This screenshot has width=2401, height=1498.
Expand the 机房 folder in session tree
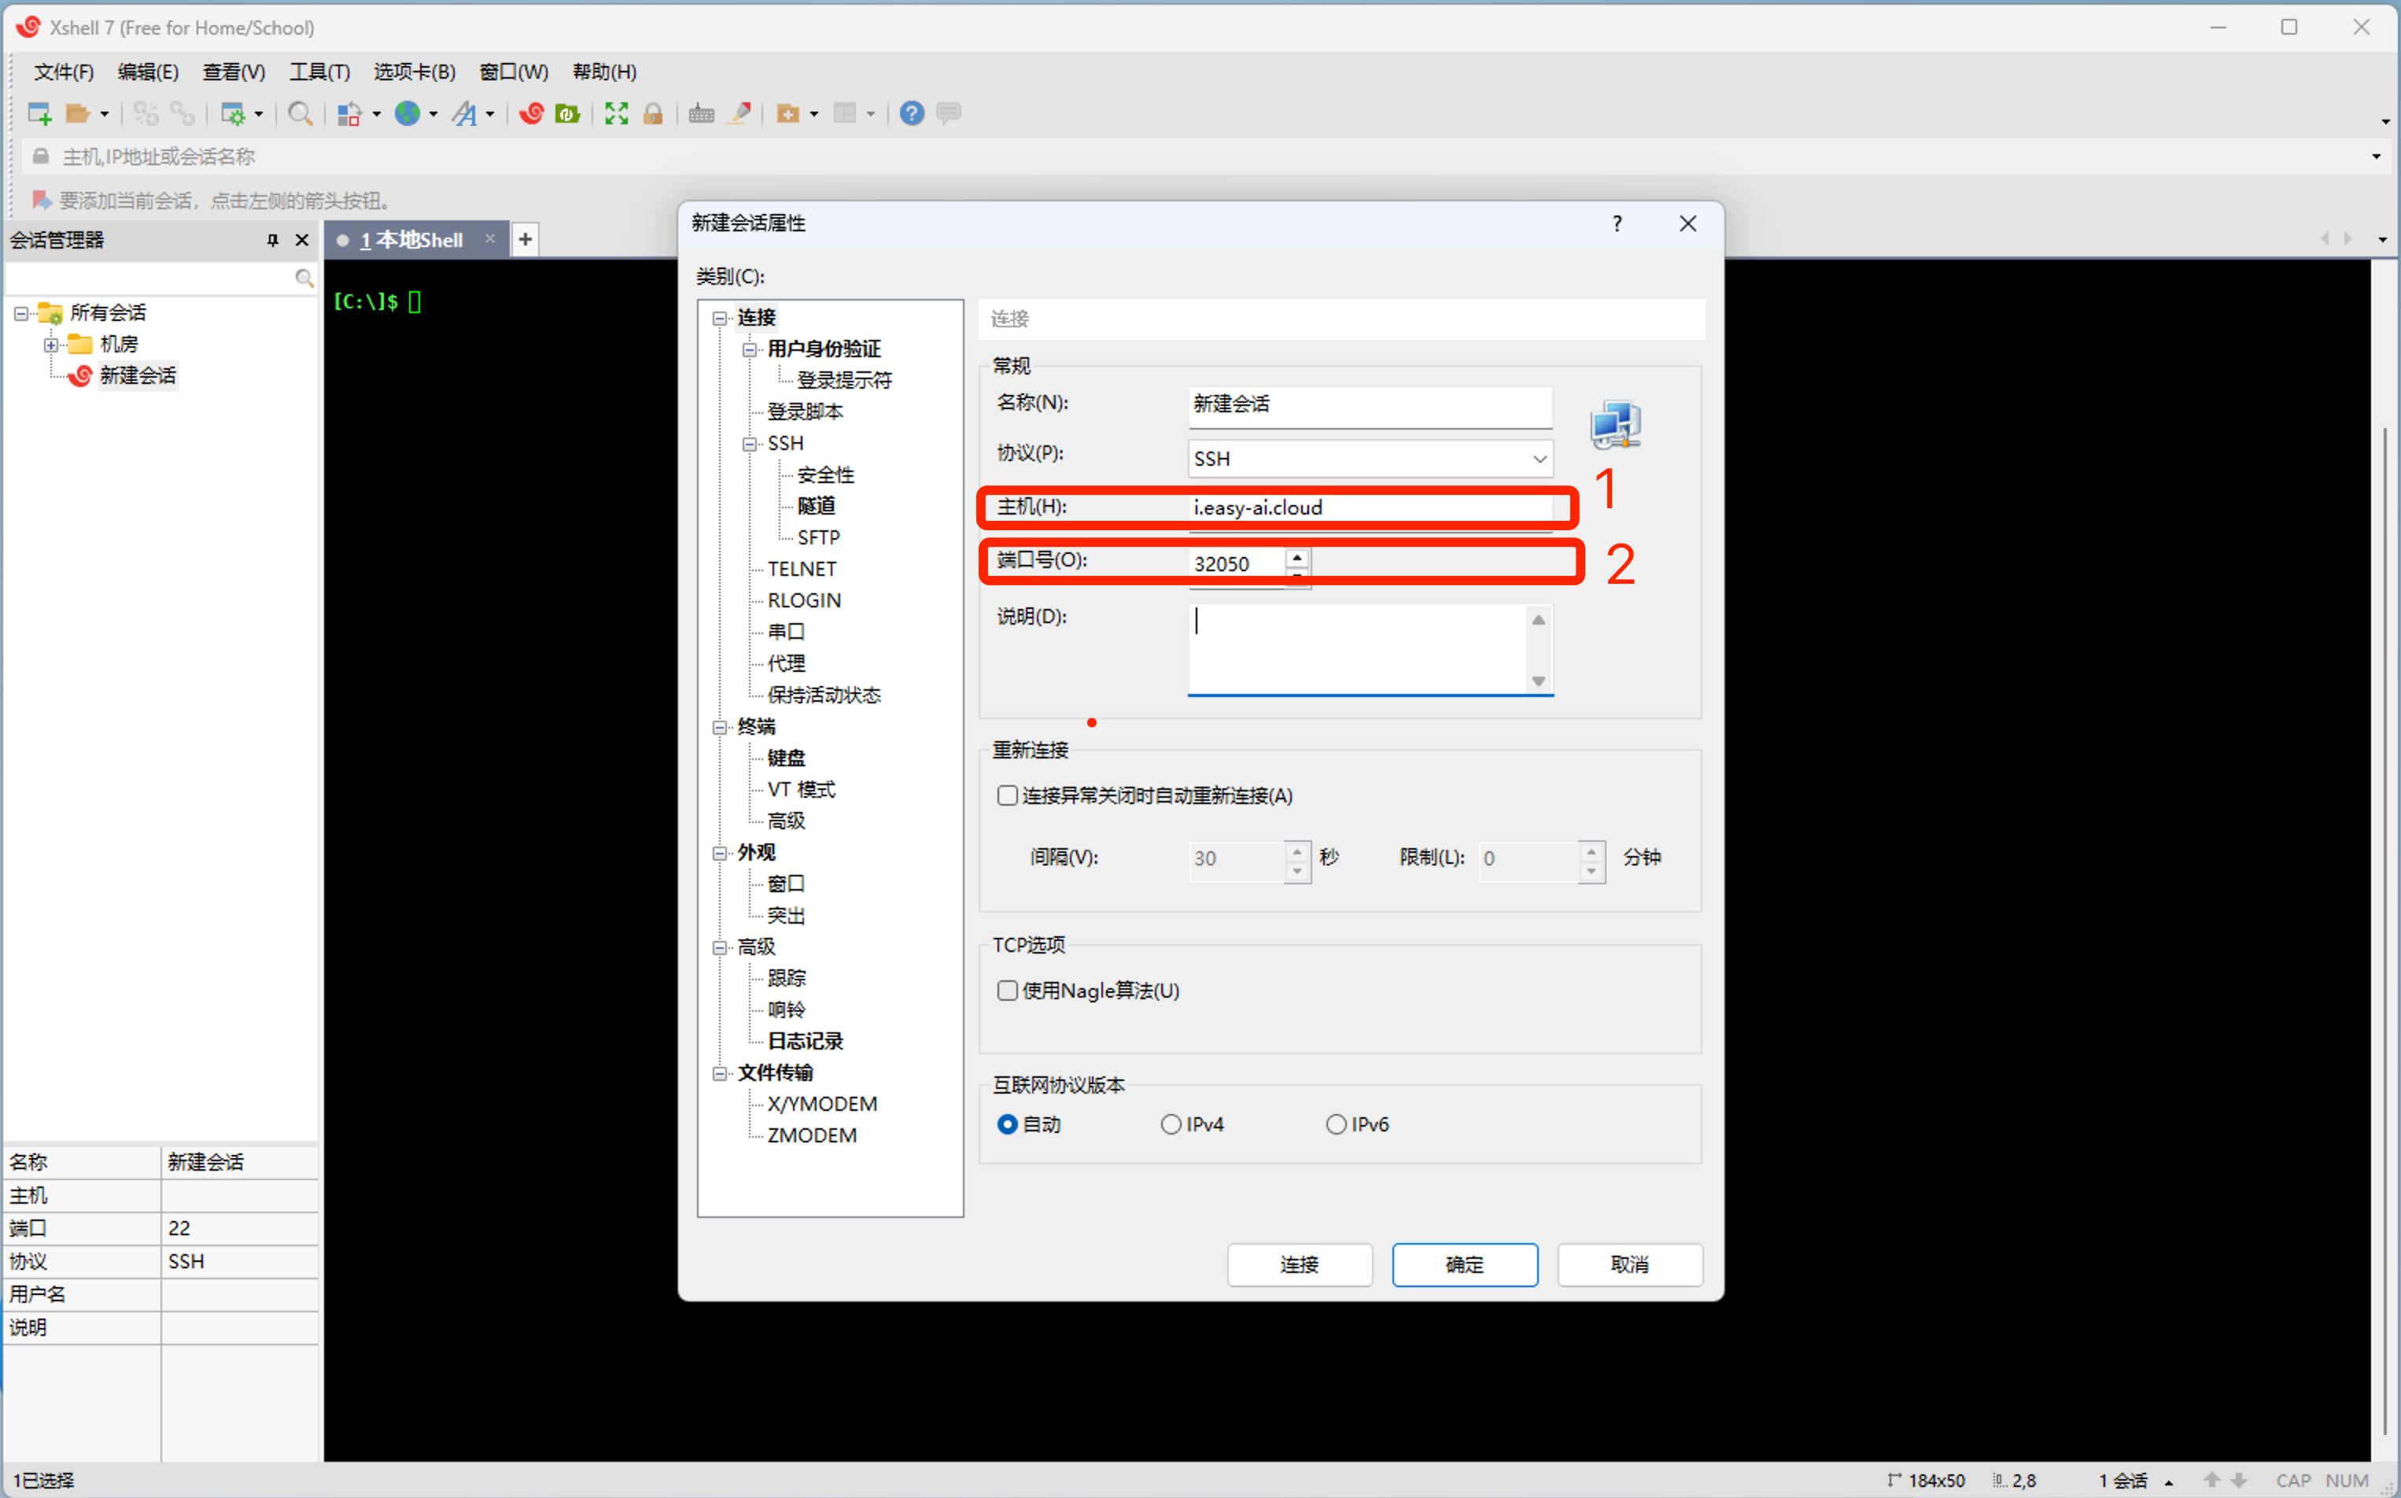50,345
